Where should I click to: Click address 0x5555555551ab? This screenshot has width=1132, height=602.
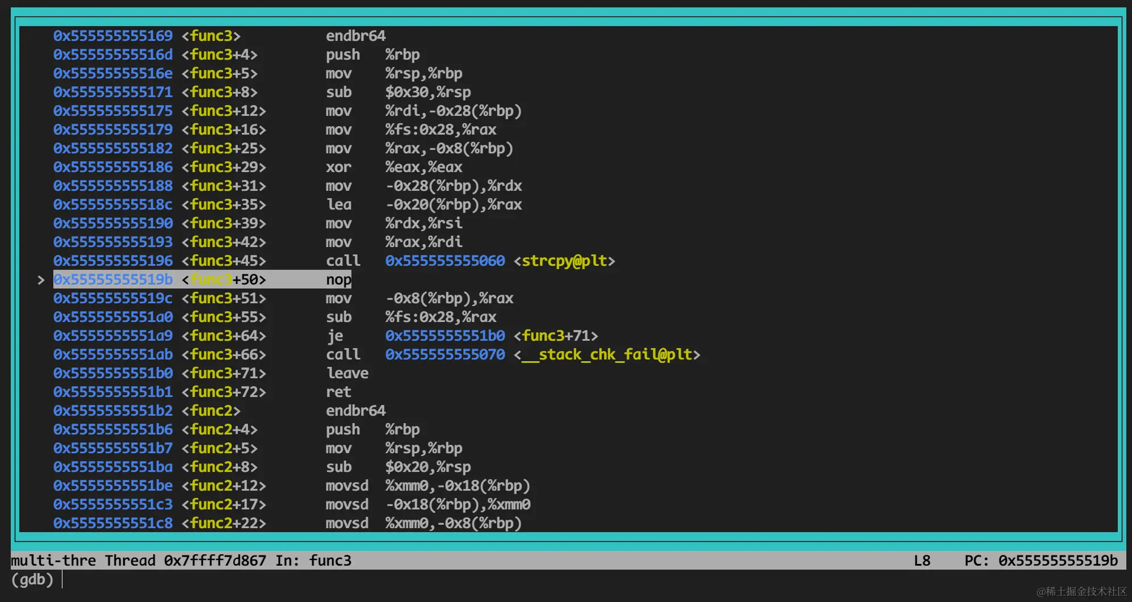click(x=113, y=354)
